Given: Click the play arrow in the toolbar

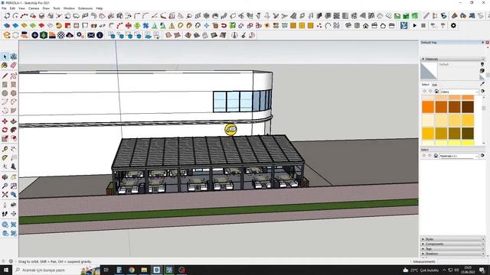Looking at the screenshot, I should point(415,25).
